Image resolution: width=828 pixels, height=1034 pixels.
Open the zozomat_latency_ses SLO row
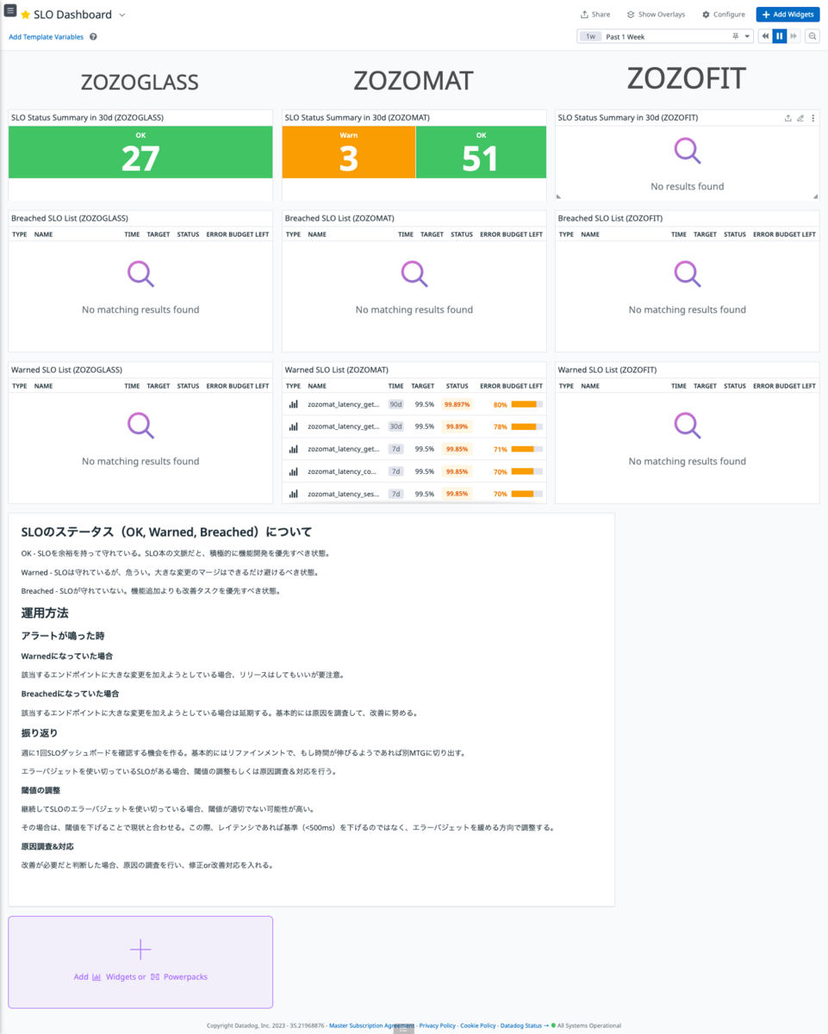pyautogui.click(x=342, y=494)
